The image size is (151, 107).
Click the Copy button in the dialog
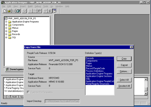click(124, 59)
